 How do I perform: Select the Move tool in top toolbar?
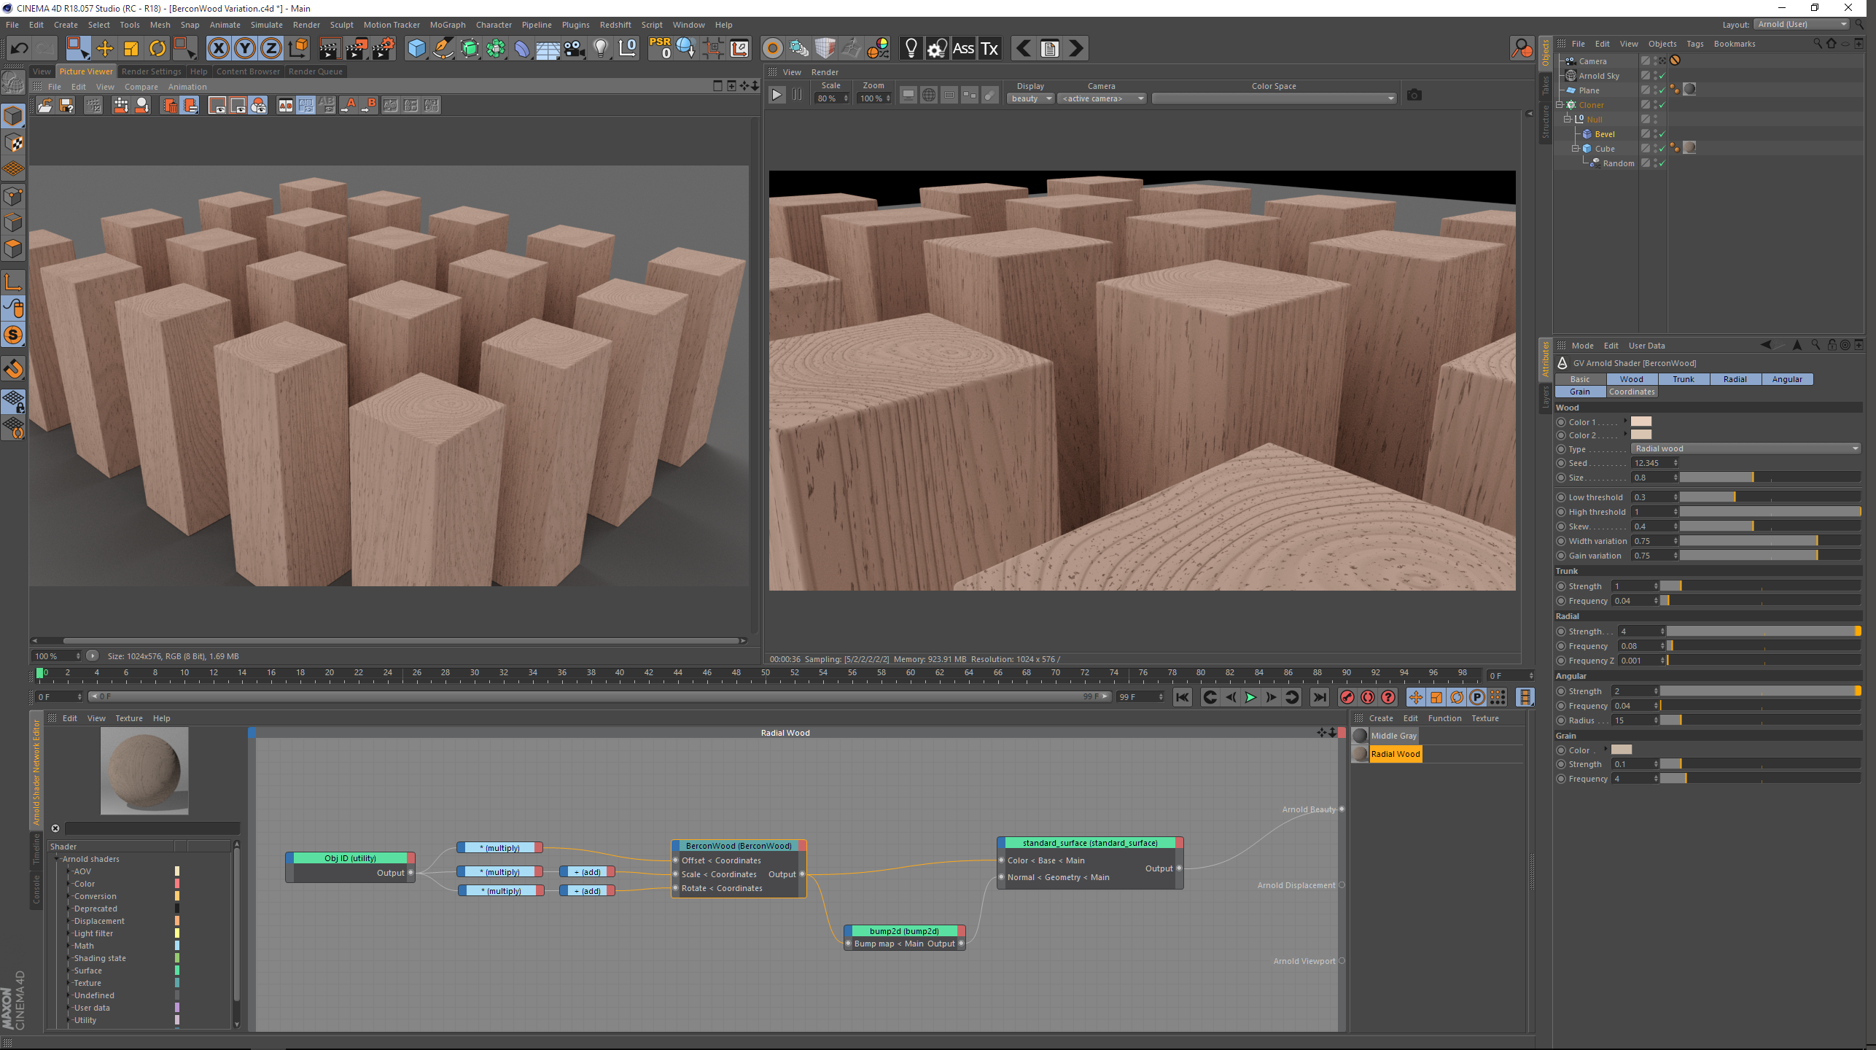105,49
